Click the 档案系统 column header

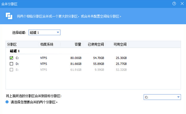point(47,45)
